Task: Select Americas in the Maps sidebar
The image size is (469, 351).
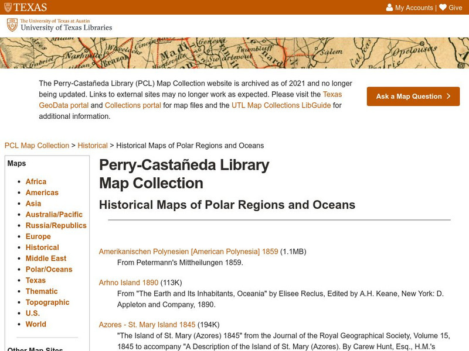Action: (x=42, y=193)
